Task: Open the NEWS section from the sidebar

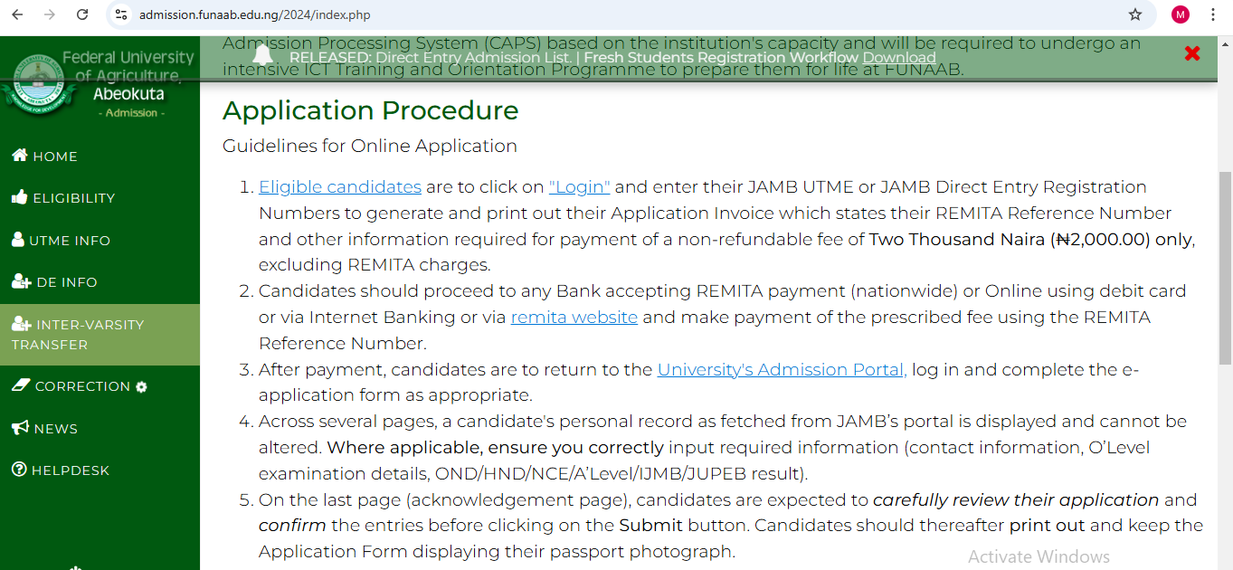Action: click(x=57, y=427)
